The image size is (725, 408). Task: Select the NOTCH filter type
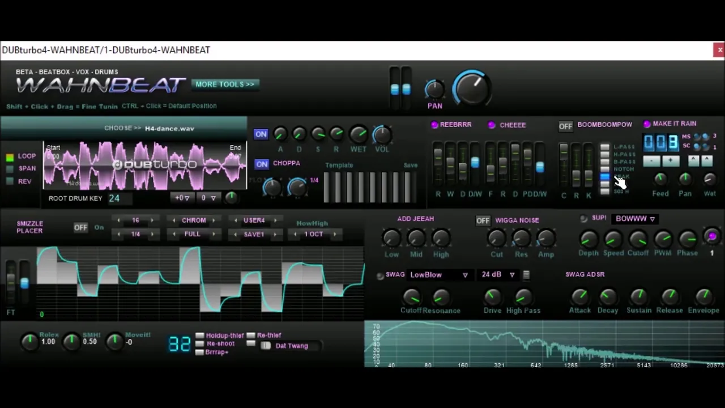pyautogui.click(x=605, y=169)
